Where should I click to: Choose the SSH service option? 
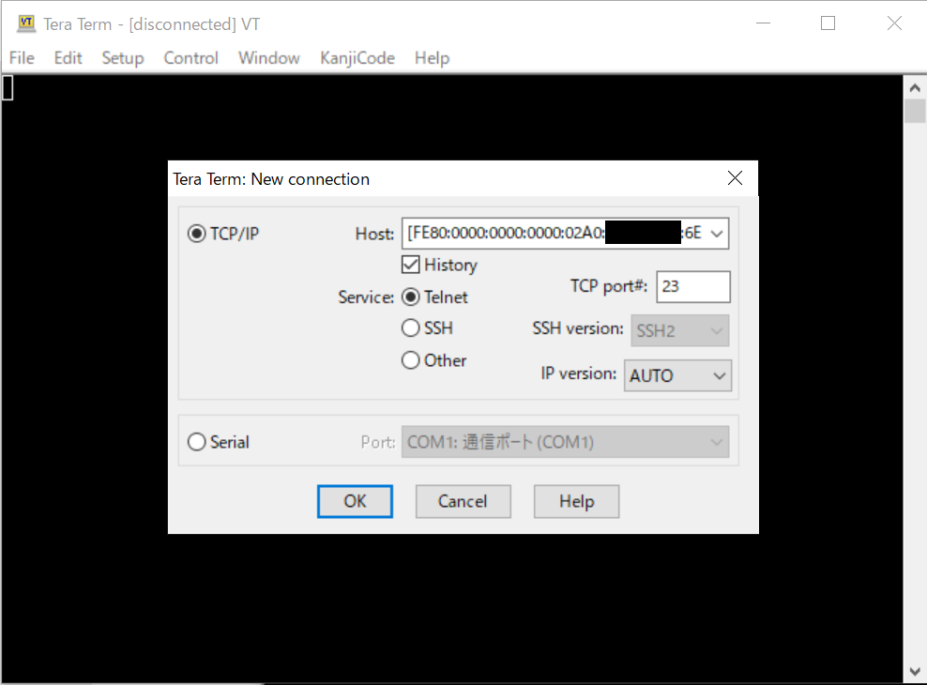point(411,328)
